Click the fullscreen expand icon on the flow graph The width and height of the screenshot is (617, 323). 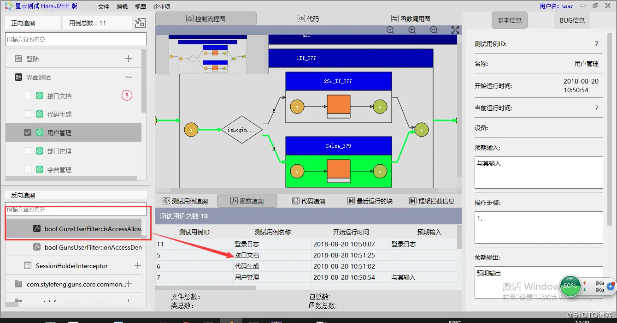click(x=455, y=30)
